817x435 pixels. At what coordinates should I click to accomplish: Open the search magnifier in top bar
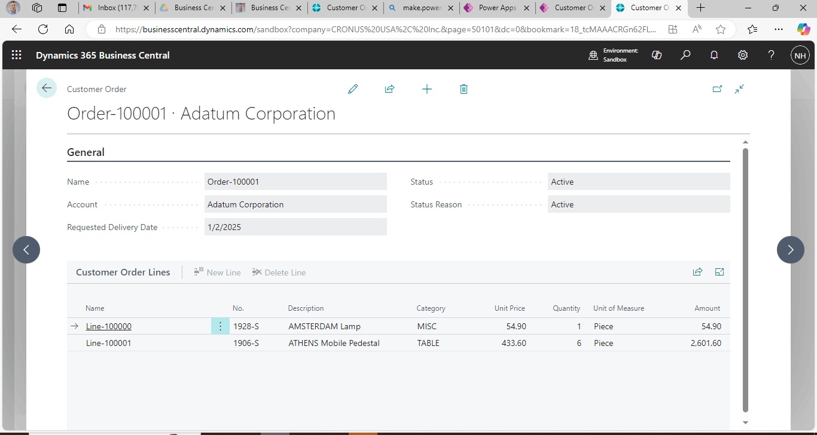point(685,55)
